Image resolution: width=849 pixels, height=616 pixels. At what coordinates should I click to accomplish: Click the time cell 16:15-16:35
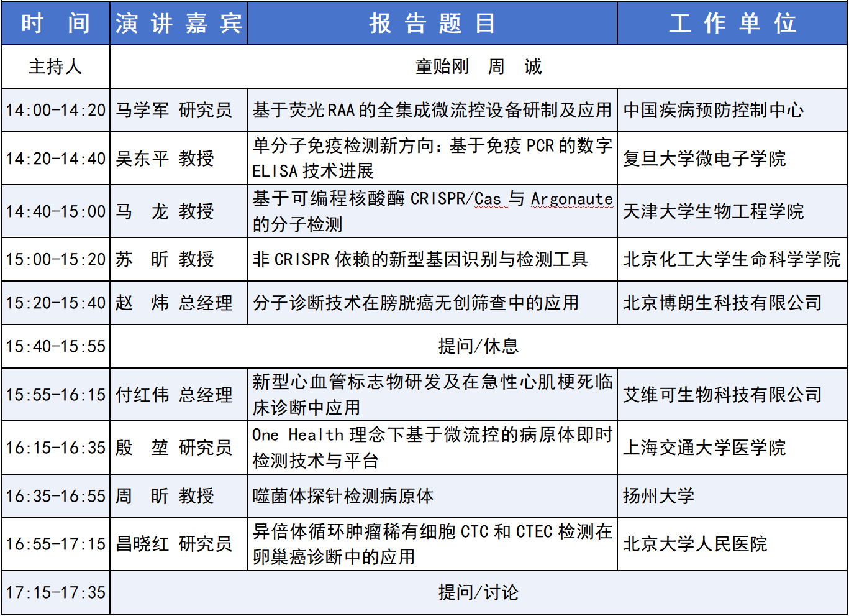(x=55, y=448)
